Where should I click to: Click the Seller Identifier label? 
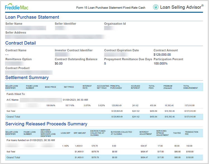[x=65, y=24]
